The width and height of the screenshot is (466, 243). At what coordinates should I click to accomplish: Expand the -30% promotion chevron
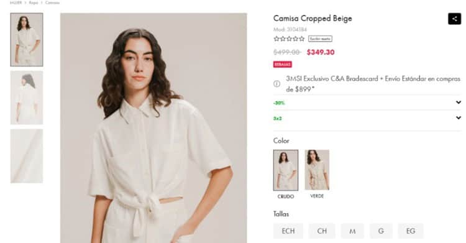pos(459,103)
